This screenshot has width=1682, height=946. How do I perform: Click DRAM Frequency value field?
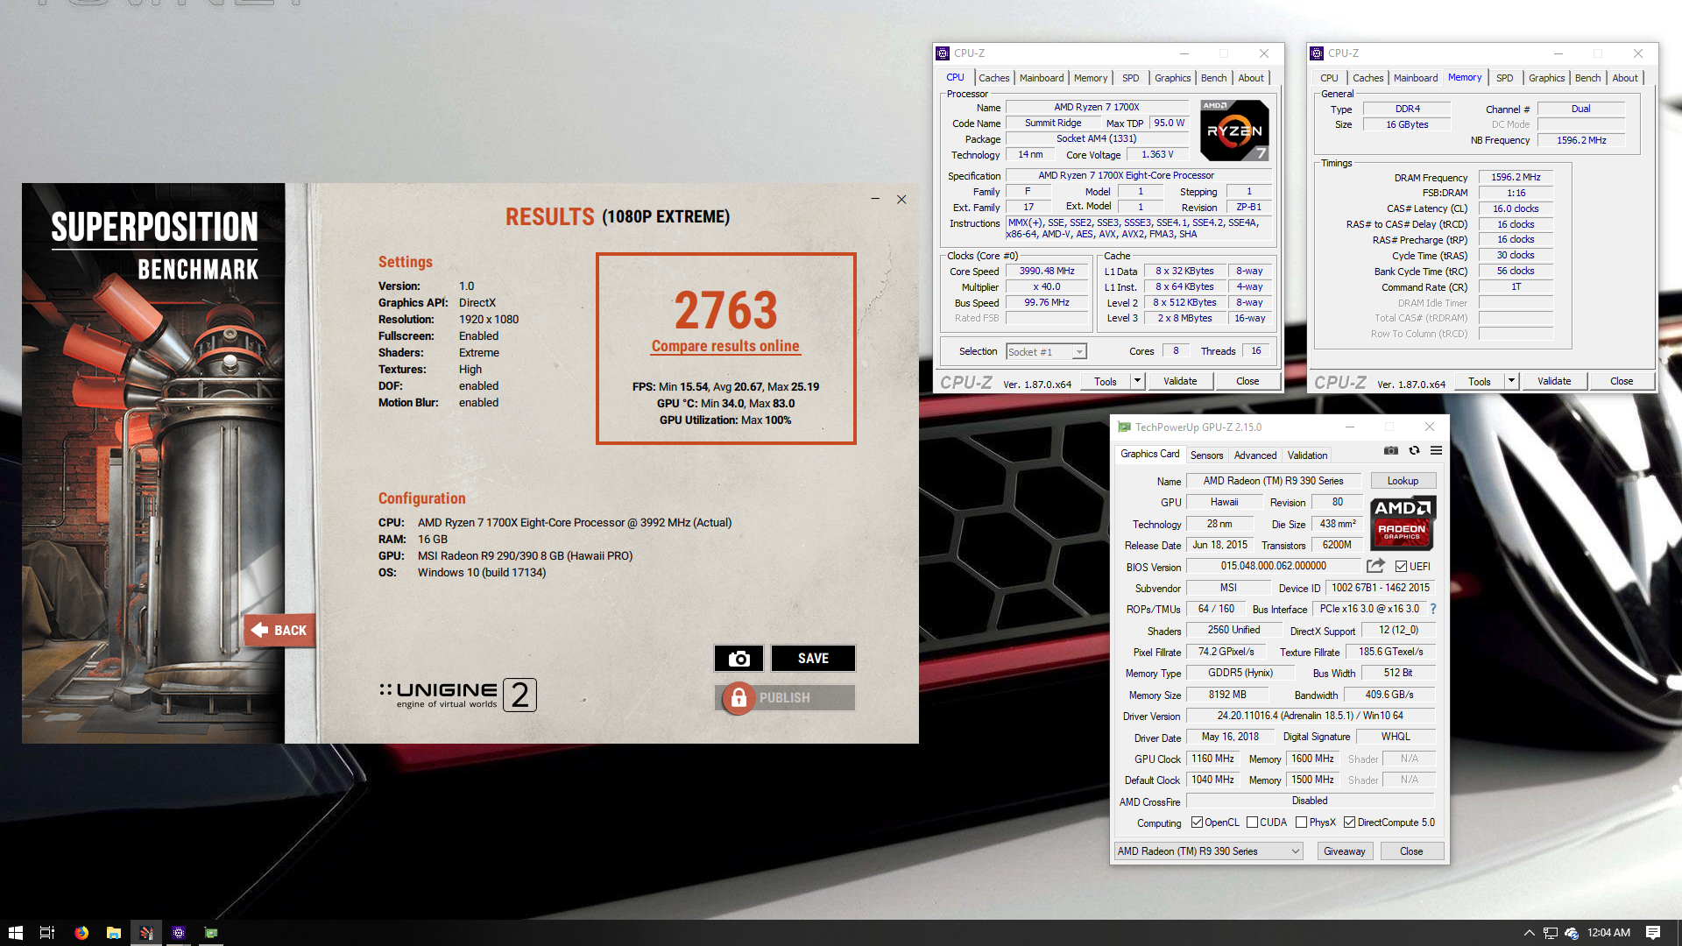pos(1516,177)
